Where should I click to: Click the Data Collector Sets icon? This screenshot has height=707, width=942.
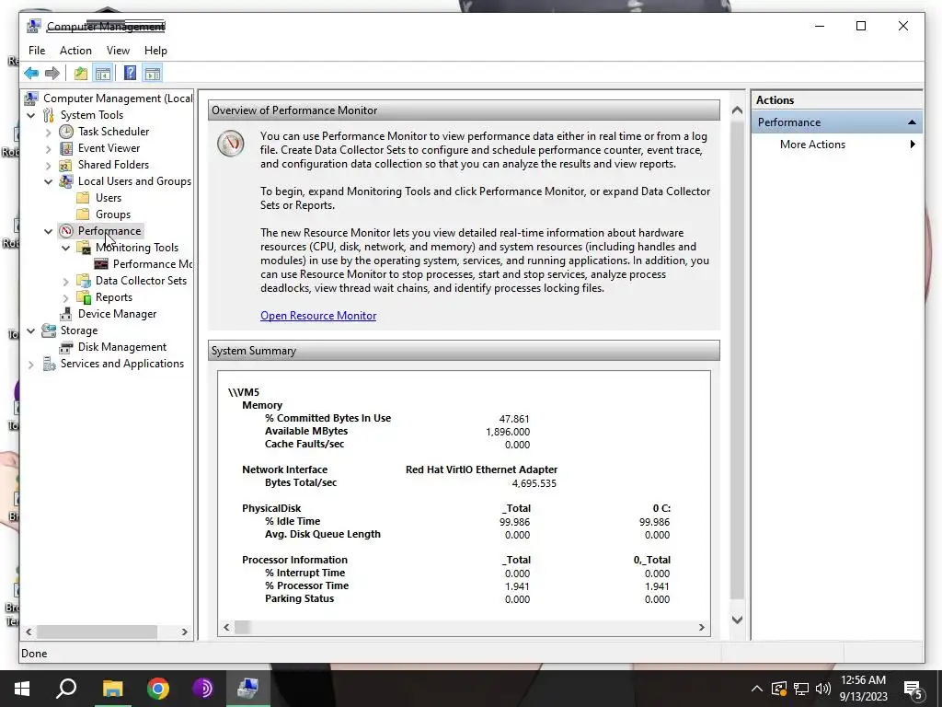(84, 281)
